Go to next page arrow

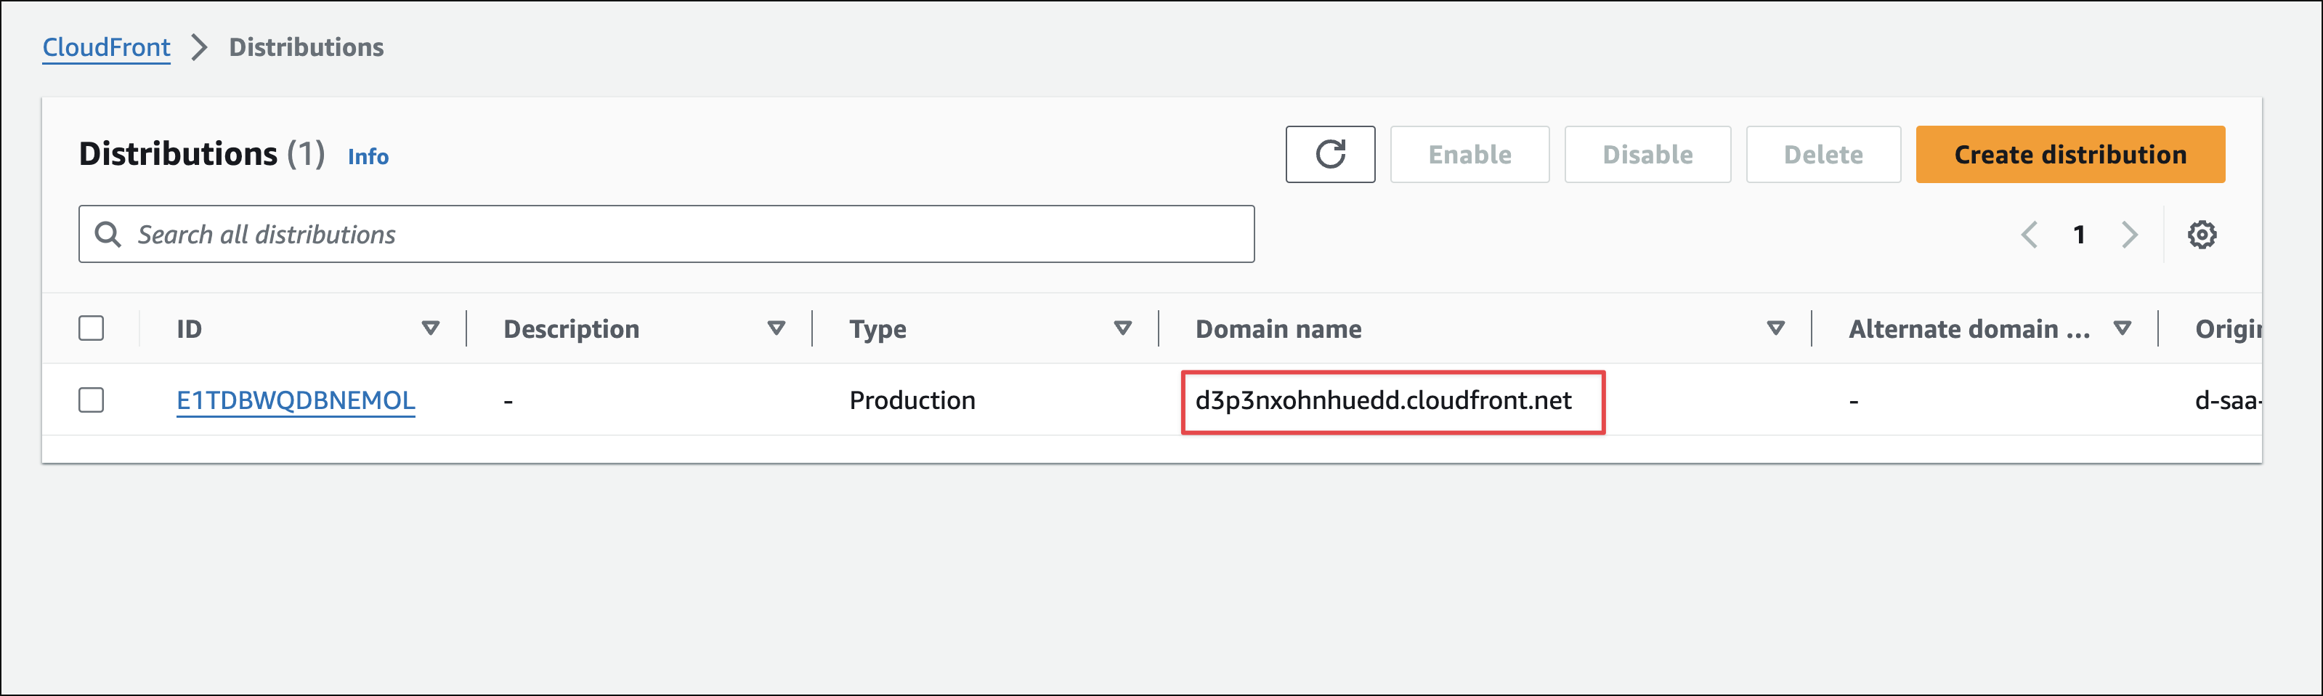(x=2129, y=235)
